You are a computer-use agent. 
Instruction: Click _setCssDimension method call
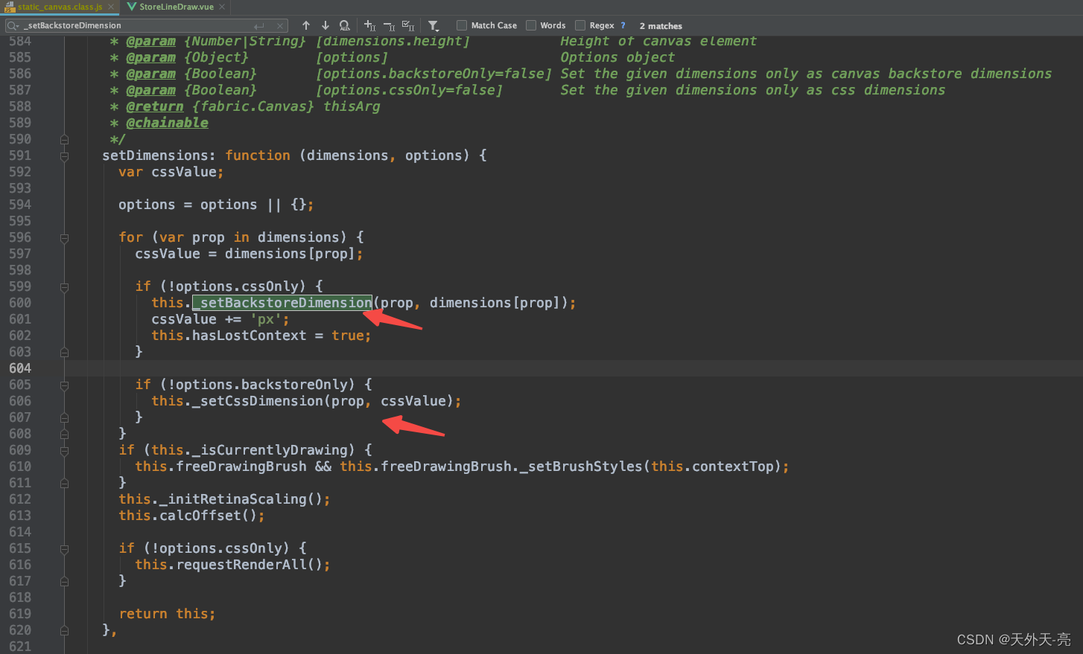click(x=258, y=401)
